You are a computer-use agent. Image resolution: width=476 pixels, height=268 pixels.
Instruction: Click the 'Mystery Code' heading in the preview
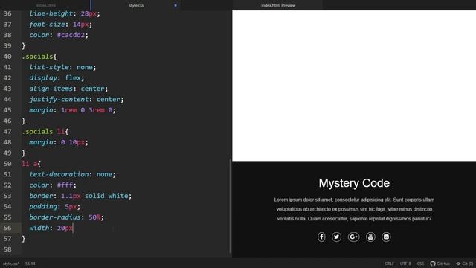pyautogui.click(x=354, y=183)
